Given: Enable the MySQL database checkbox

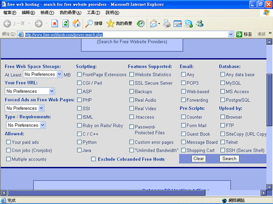Looking at the screenshot, I should click(222, 83).
